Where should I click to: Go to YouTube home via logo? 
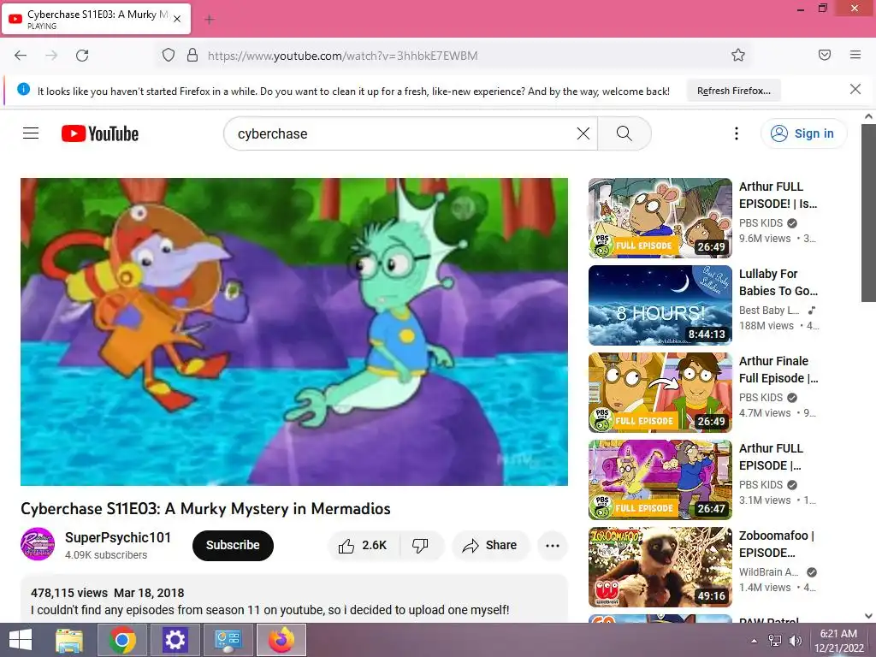(100, 133)
